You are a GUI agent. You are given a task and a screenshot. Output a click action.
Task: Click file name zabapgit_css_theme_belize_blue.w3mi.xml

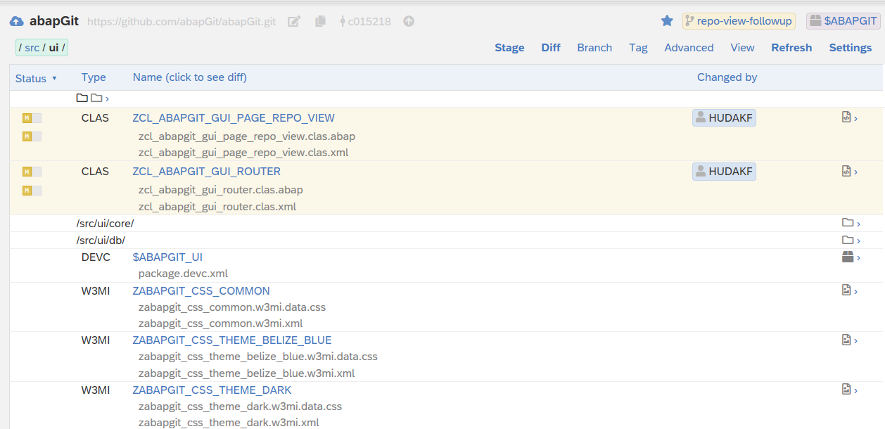point(246,373)
